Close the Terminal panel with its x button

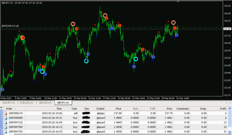coord(1,107)
